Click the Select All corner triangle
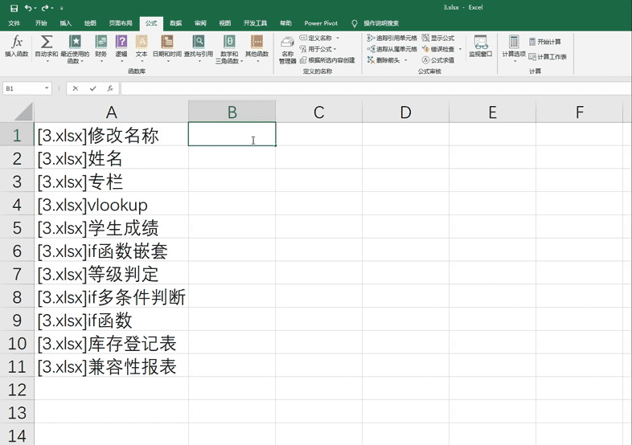The height and width of the screenshot is (445, 632). [23, 112]
